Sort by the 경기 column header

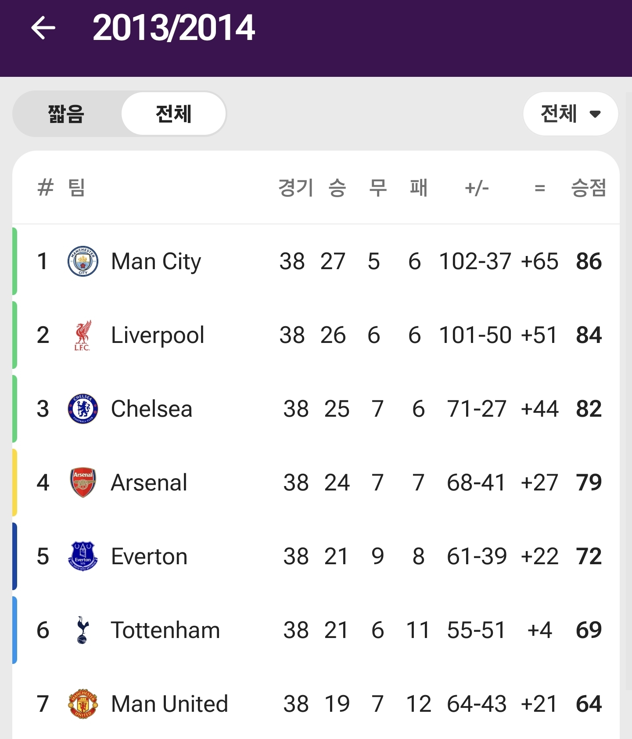click(296, 188)
